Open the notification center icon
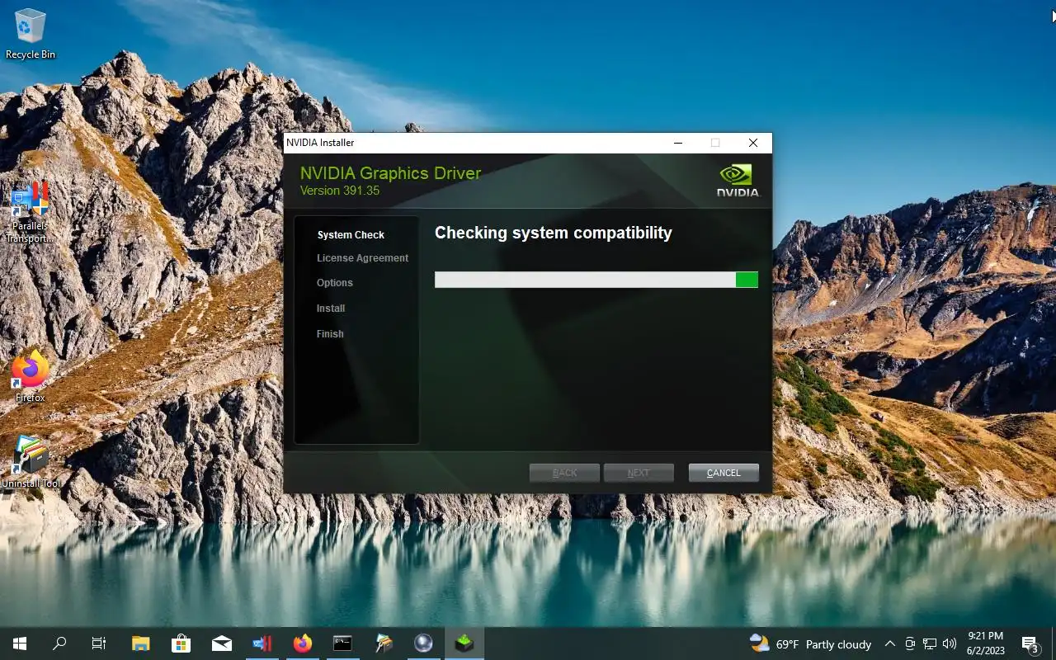The width and height of the screenshot is (1056, 660). coord(1030,644)
